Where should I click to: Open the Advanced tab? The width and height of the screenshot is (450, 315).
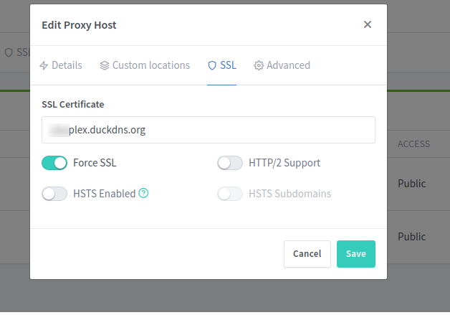288,65
